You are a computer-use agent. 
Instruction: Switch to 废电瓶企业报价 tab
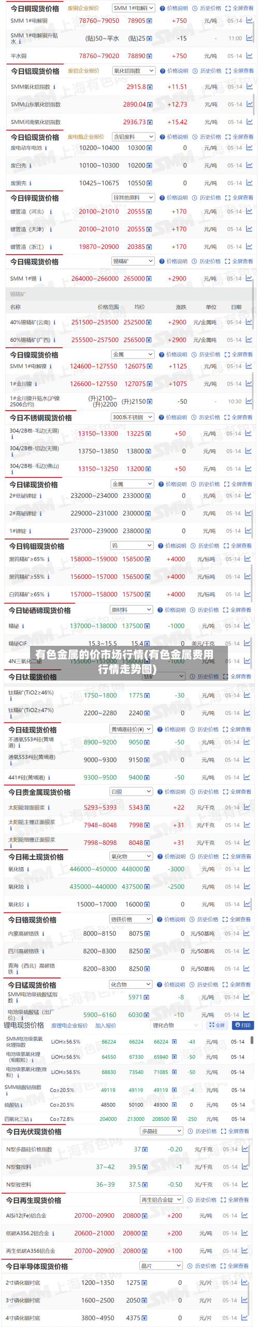[x=85, y=137]
